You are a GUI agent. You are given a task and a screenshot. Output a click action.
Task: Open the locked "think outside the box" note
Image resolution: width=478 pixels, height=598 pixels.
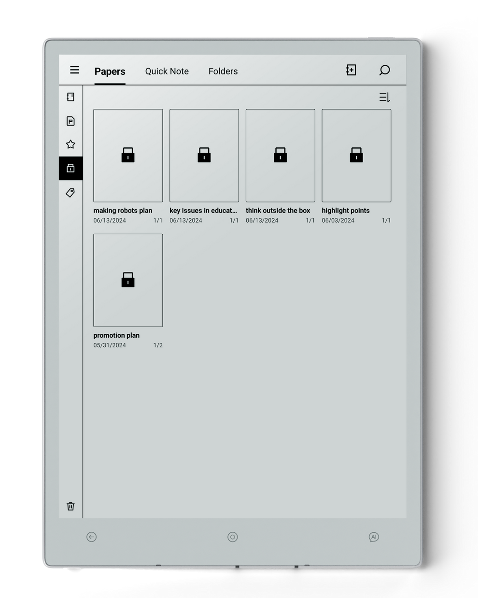tap(280, 156)
